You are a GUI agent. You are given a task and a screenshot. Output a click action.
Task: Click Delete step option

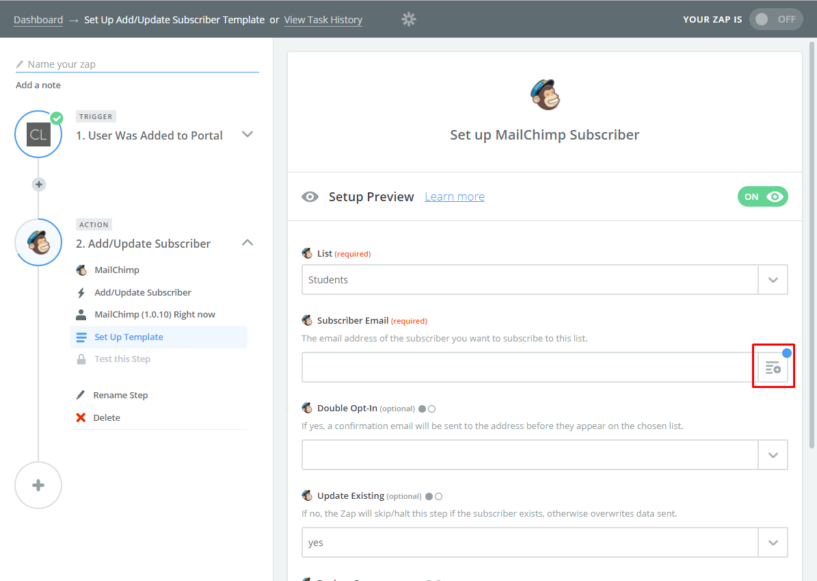coord(106,417)
